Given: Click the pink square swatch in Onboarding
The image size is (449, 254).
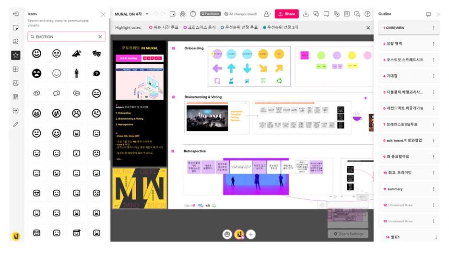Looking at the screenshot, I should click(x=305, y=56).
